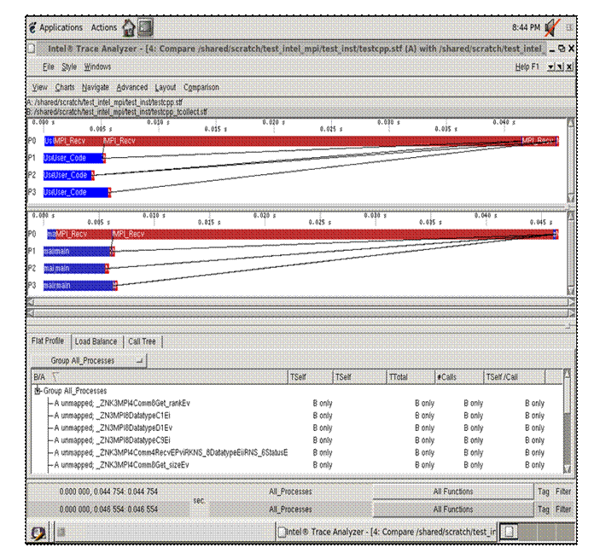Minimize the inner child window icon

550,67
